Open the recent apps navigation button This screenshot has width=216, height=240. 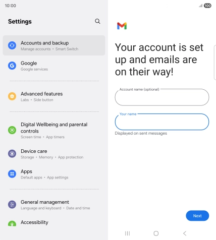pos(127,233)
